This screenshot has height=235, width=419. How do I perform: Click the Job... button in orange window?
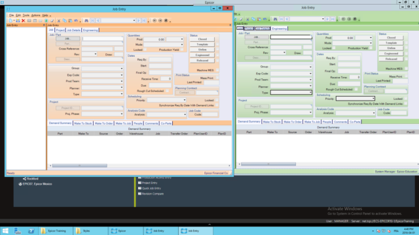point(67,39)
